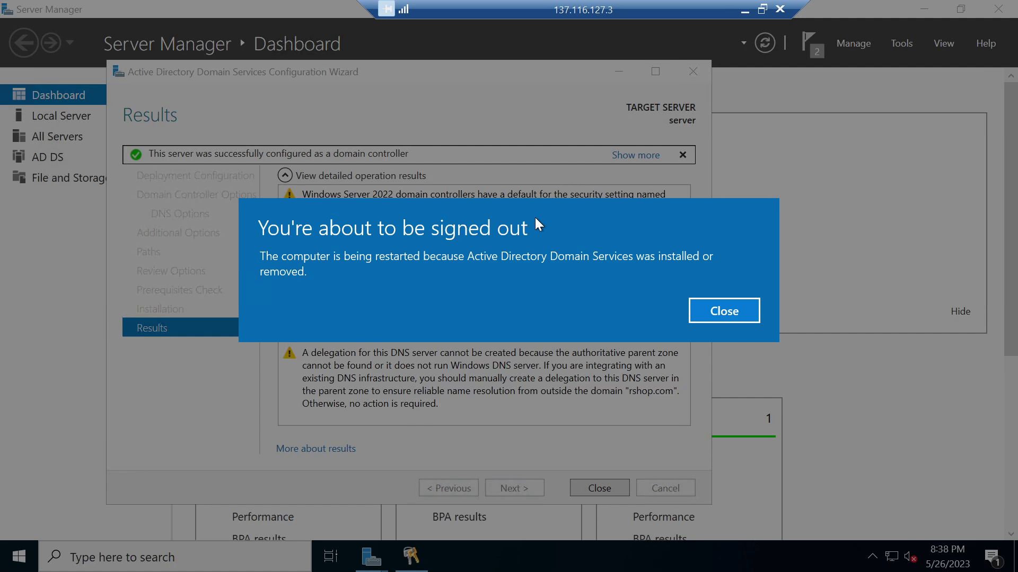The height and width of the screenshot is (572, 1018).
Task: Dismiss the DNS warning notification
Action: (683, 154)
